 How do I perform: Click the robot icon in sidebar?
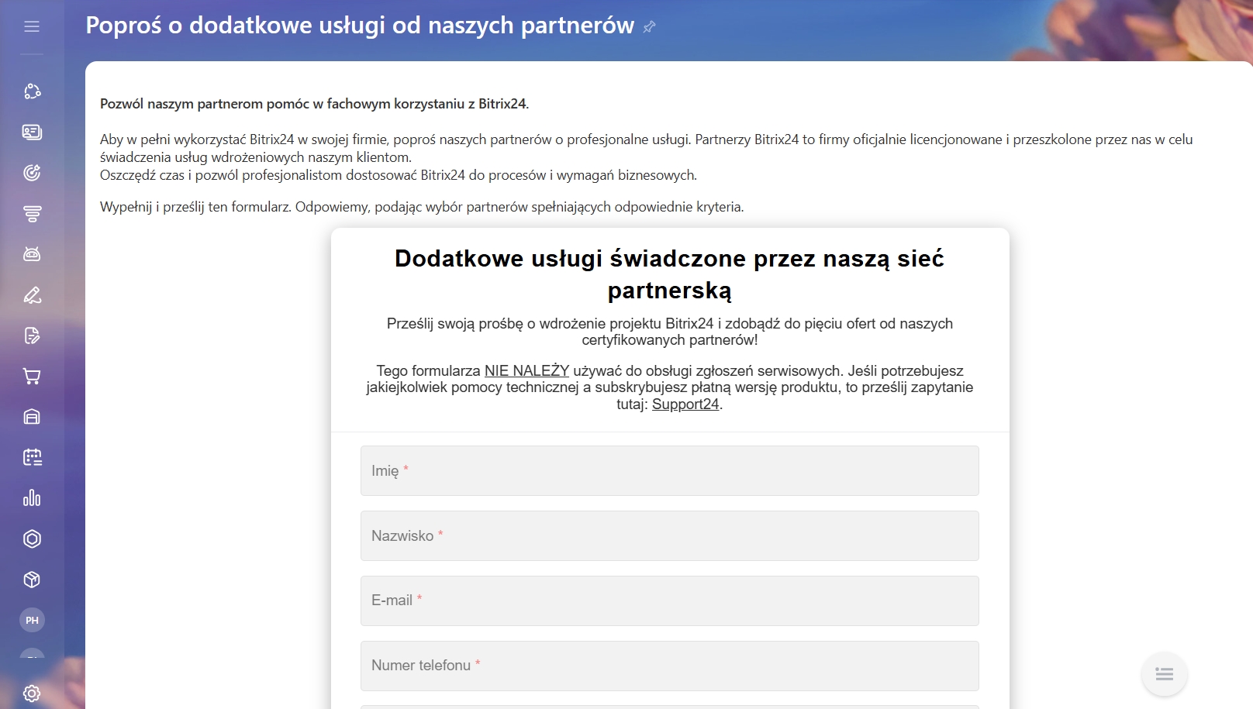tap(32, 254)
